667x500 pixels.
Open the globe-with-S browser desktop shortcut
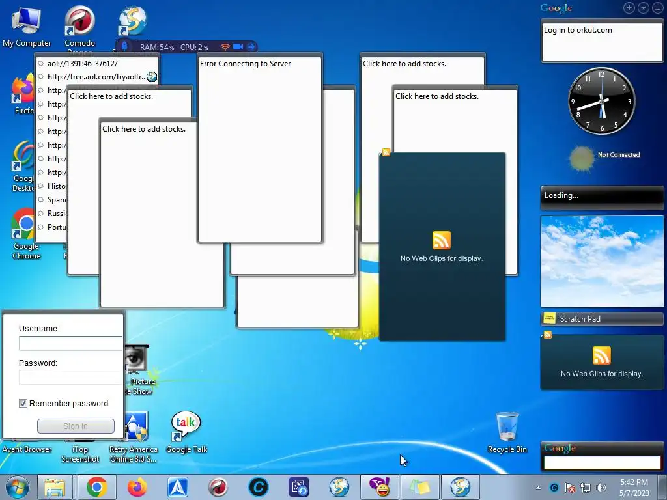[132, 20]
